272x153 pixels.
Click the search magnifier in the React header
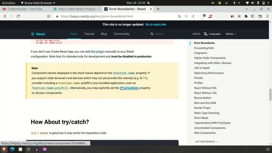pyautogui.click(x=152, y=34)
